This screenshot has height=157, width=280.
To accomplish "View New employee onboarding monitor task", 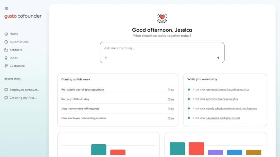I will coord(171,118).
